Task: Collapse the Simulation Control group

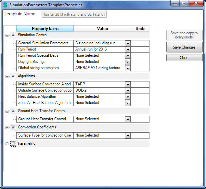Action: [x=7, y=35]
